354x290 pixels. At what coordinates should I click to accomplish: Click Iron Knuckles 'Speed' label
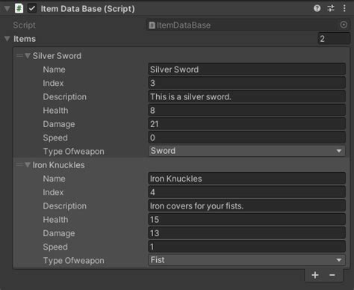pos(55,247)
